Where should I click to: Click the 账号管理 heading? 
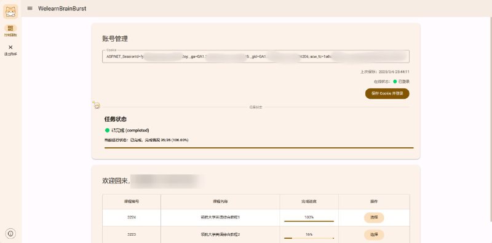coord(115,39)
